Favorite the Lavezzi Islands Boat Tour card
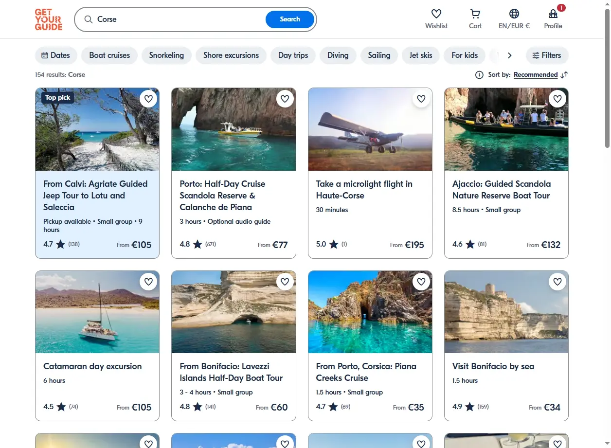The image size is (611, 448). pyautogui.click(x=285, y=282)
